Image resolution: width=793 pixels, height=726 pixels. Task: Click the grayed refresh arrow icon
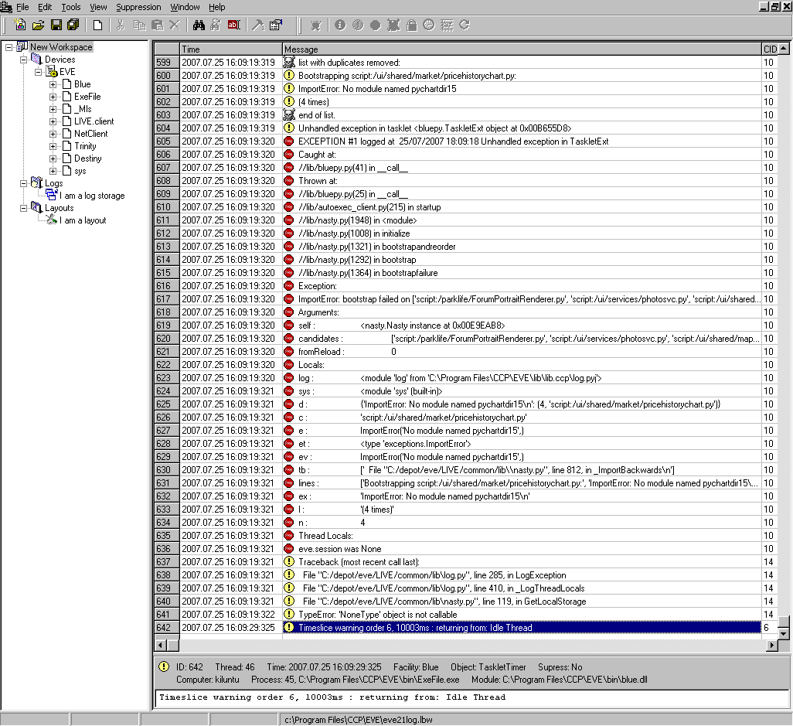tap(465, 25)
